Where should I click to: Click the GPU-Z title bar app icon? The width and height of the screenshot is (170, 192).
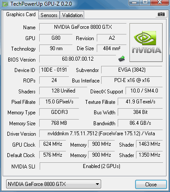click(5, 4)
